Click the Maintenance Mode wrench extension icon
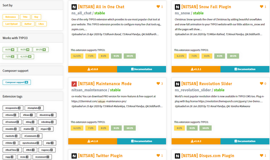Screen dimensions: 270x160 click(74, 84)
